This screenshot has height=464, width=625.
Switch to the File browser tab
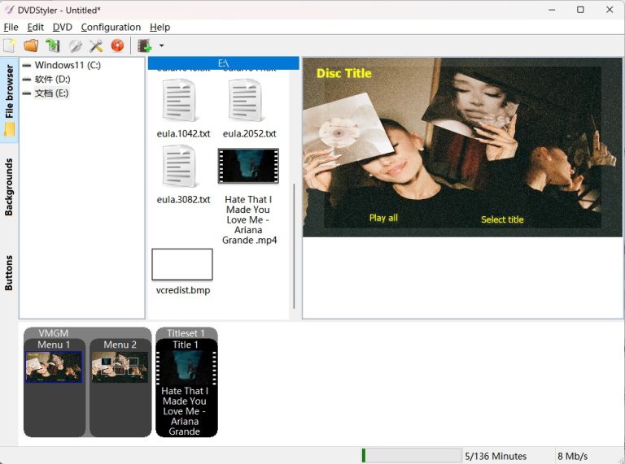pyautogui.click(x=9, y=100)
